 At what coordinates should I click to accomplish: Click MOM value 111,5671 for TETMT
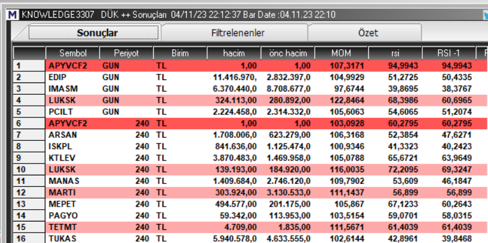(x=347, y=227)
